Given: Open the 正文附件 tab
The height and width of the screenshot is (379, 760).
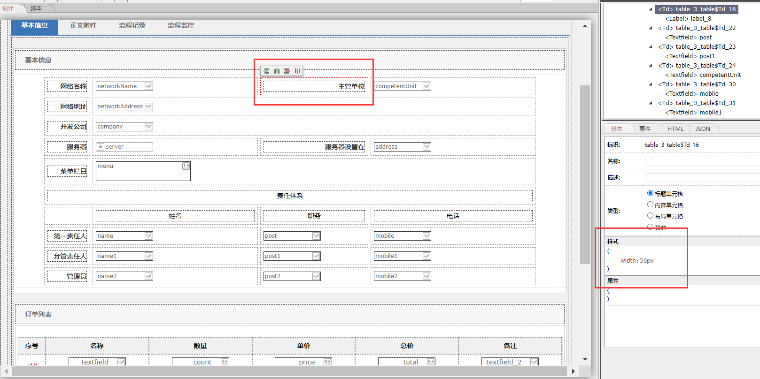Looking at the screenshot, I should 84,26.
